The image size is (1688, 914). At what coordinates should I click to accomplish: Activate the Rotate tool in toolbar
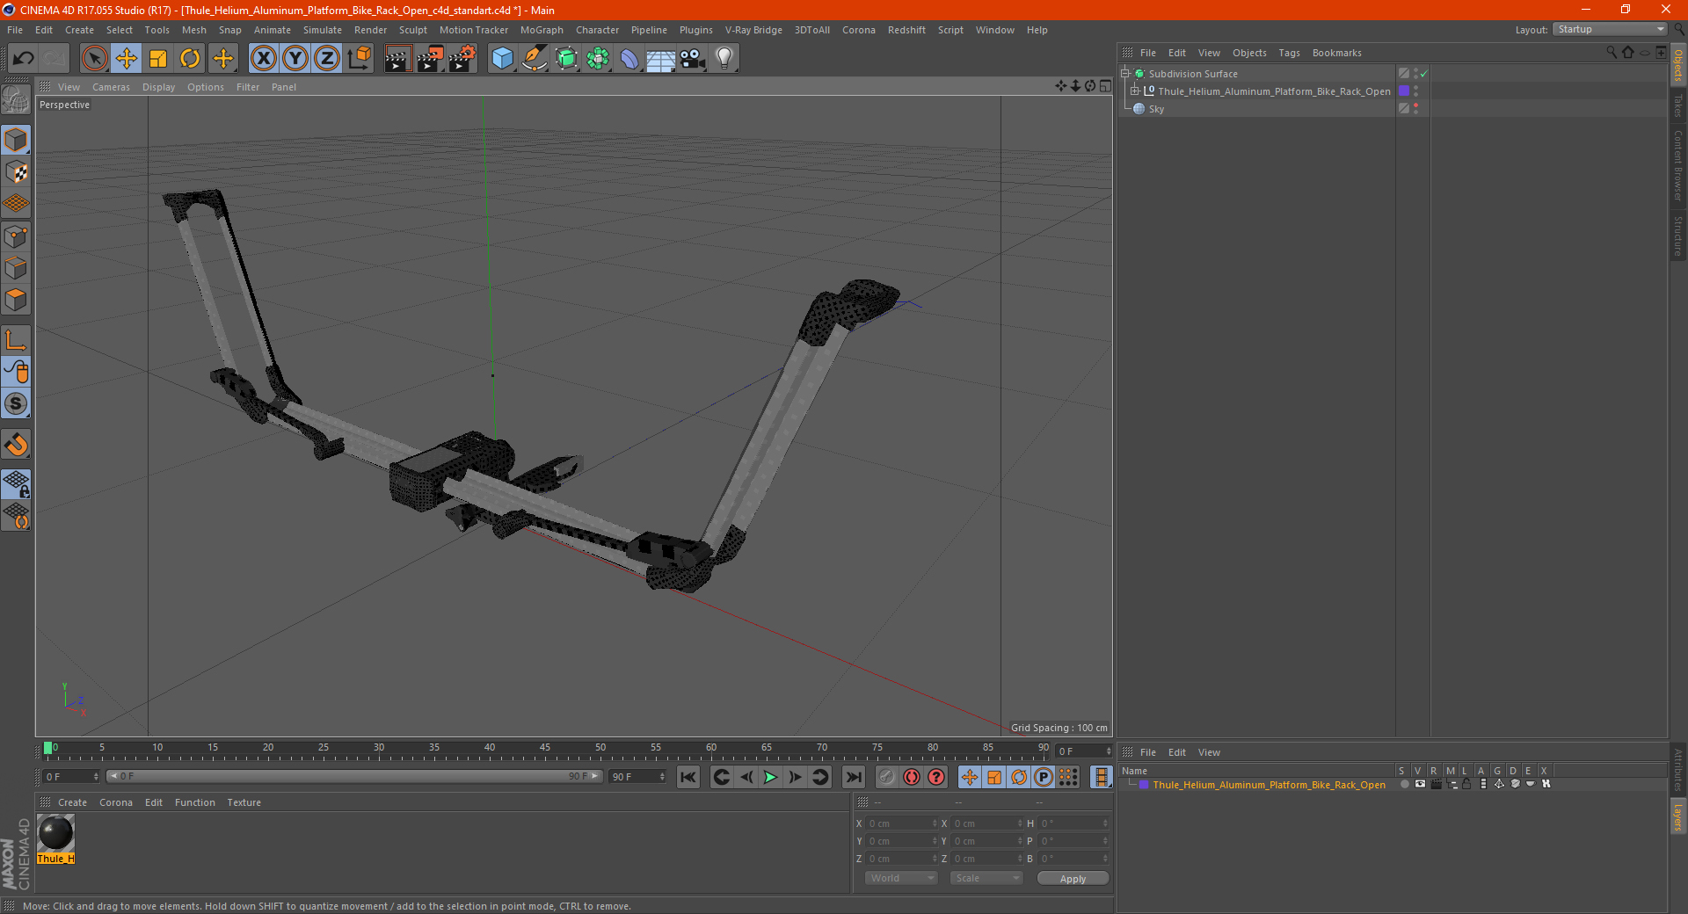pyautogui.click(x=190, y=59)
